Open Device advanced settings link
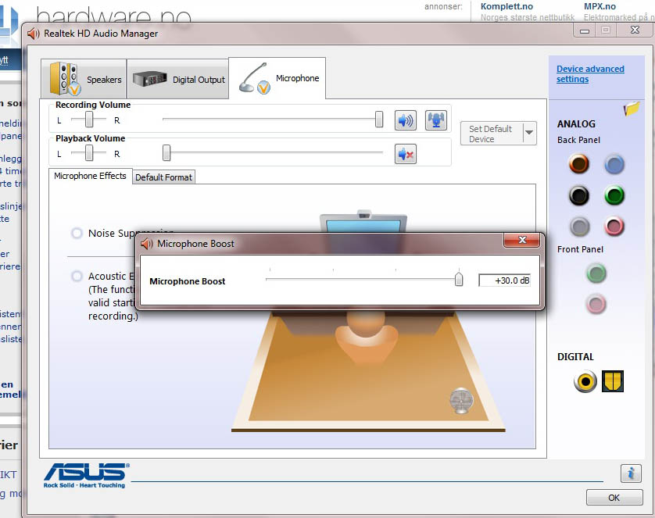 pyautogui.click(x=590, y=74)
